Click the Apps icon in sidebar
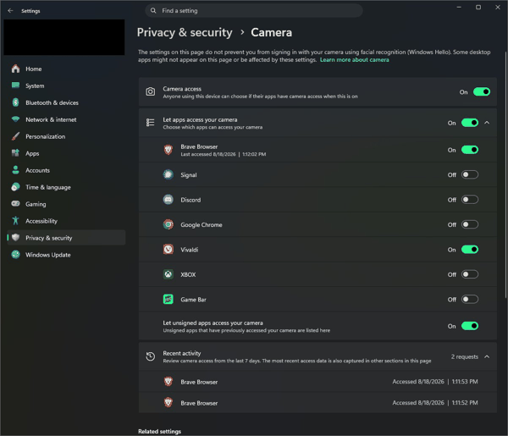 point(15,153)
